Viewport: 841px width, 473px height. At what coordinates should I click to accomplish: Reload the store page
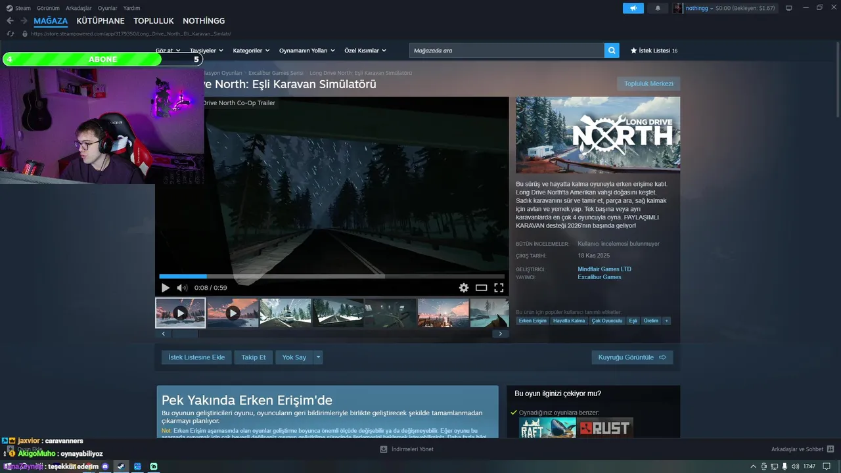tap(11, 34)
